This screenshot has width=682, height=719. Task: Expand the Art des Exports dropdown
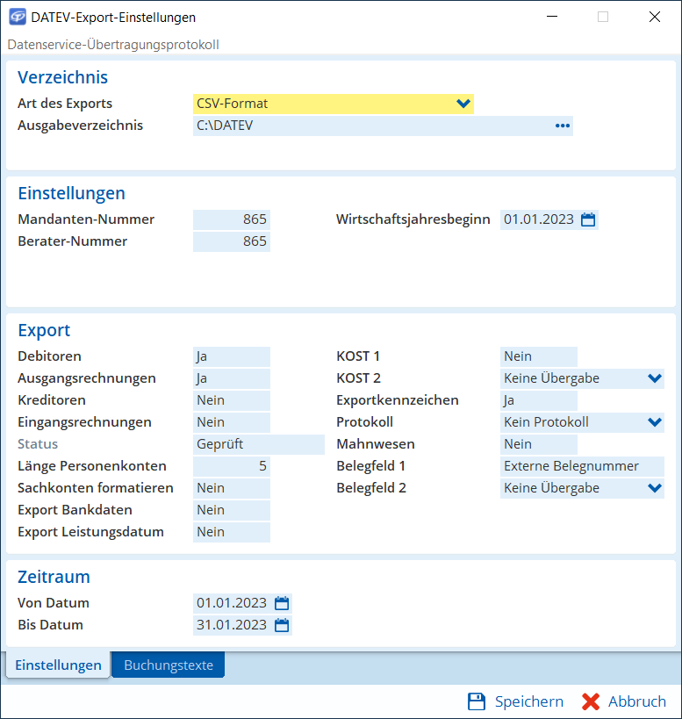[463, 104]
